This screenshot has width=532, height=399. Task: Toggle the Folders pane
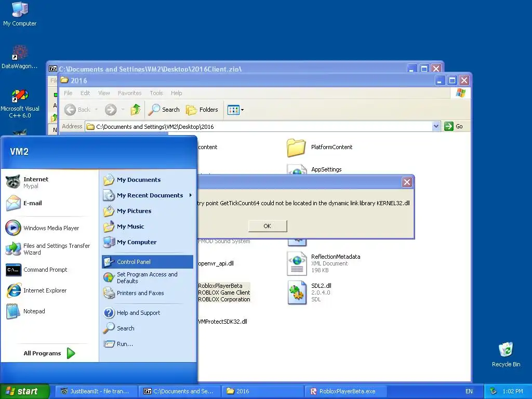pos(202,110)
